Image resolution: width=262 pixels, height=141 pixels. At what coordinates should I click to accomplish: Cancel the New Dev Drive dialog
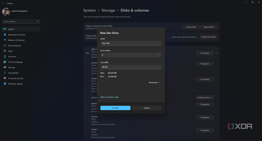tap(146, 108)
